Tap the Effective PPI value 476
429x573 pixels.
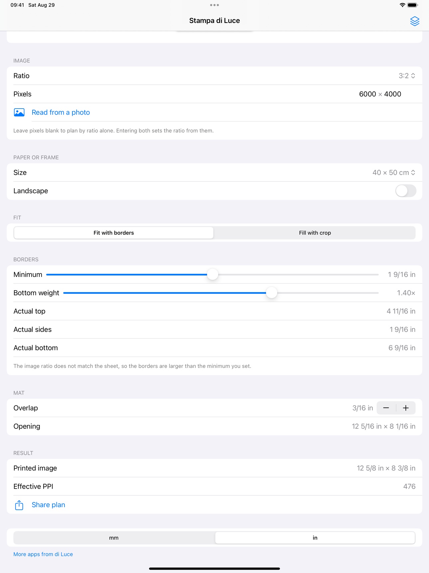click(409, 486)
